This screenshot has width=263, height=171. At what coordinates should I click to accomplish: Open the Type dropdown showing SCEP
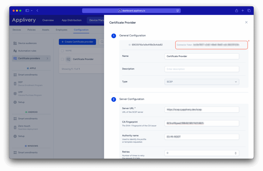tap(202, 81)
